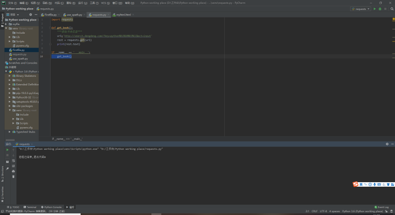Open Run panel settings gear

pyautogui.click(x=387, y=144)
